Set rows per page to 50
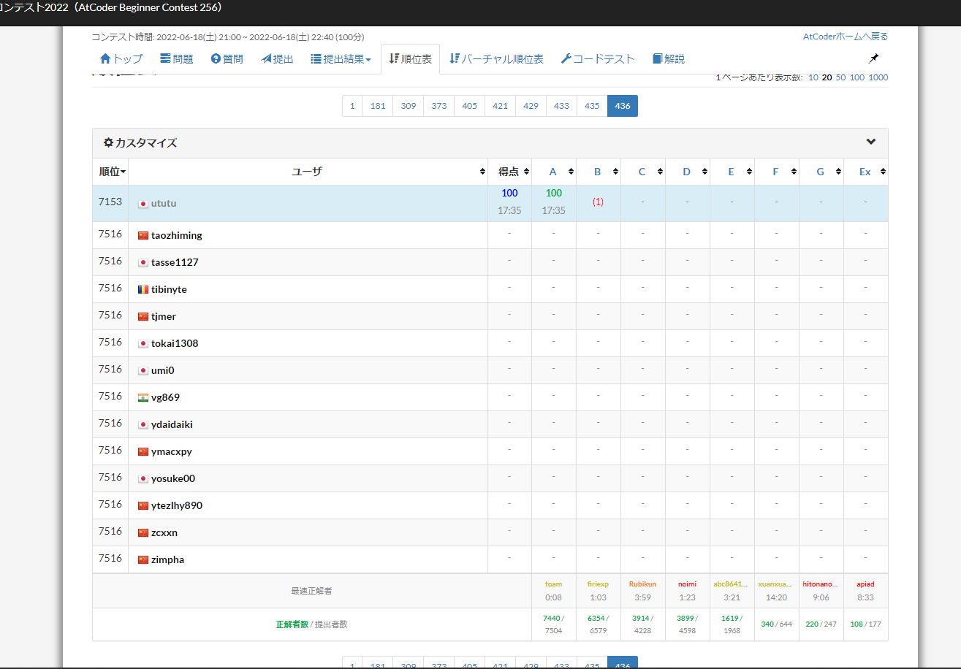The image size is (961, 669). click(x=840, y=77)
